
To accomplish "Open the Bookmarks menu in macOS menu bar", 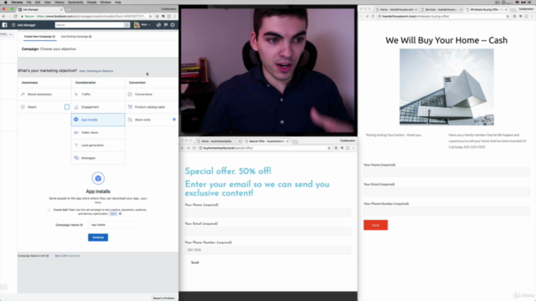I will 75,2.
